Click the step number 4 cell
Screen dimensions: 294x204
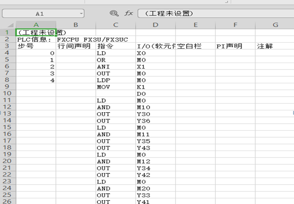pos(36,80)
